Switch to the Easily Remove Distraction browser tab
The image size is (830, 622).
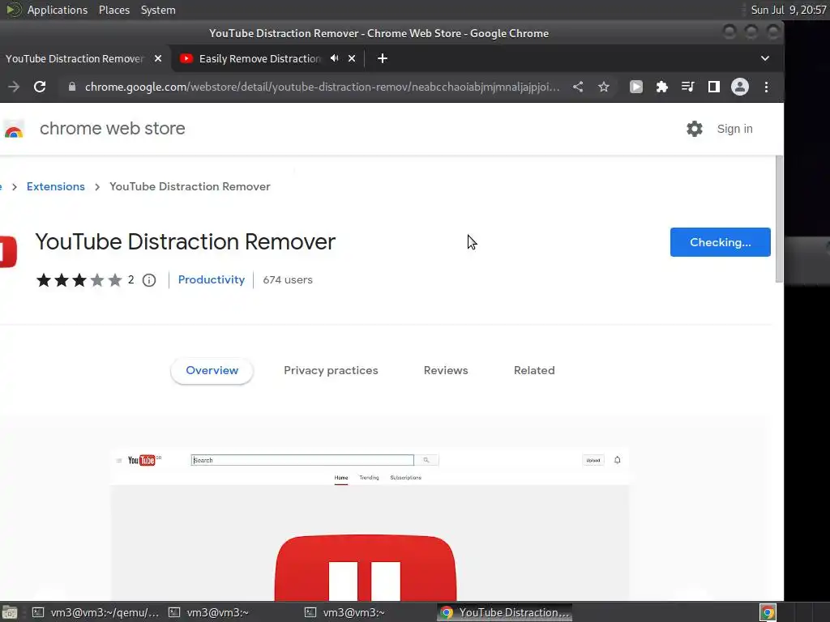259,58
